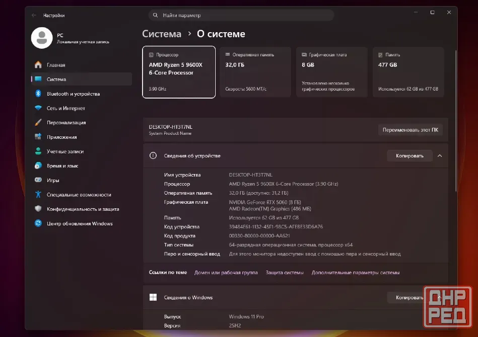Open Центр обновления Windows

[x=82, y=223]
